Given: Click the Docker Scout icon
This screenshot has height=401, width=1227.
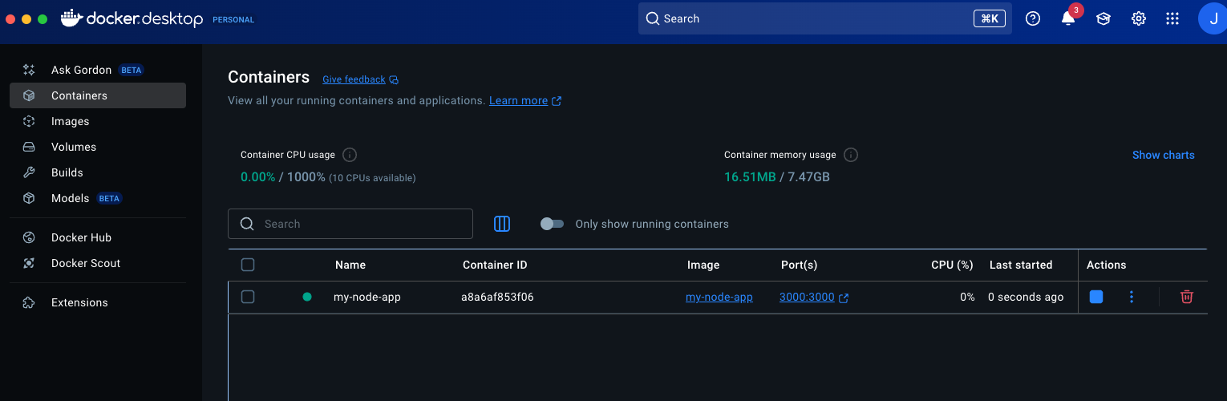Looking at the screenshot, I should click(29, 263).
